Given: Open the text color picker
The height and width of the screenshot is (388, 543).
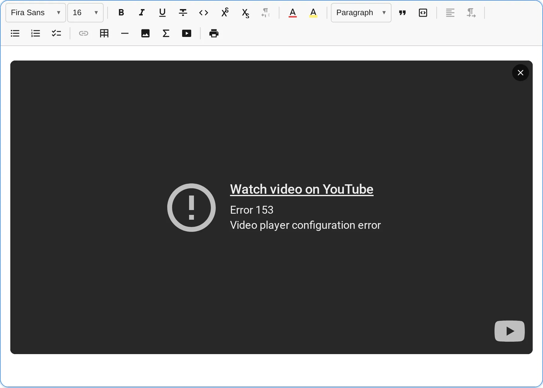Looking at the screenshot, I should 293,13.
